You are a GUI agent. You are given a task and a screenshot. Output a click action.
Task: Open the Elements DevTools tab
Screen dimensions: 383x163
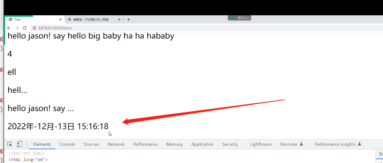(42, 144)
